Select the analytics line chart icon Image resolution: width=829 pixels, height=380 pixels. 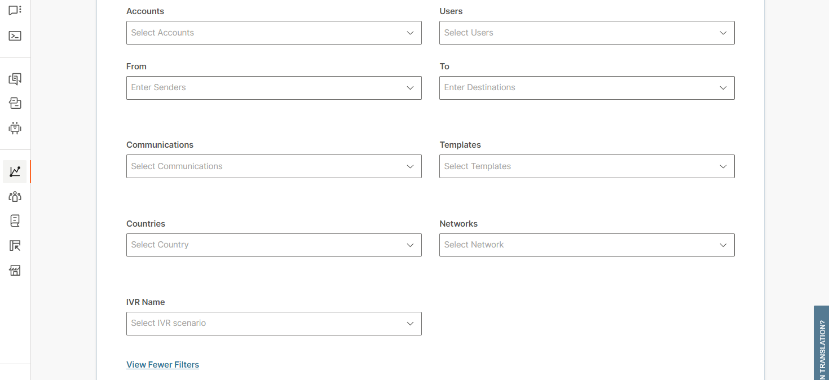click(x=15, y=171)
